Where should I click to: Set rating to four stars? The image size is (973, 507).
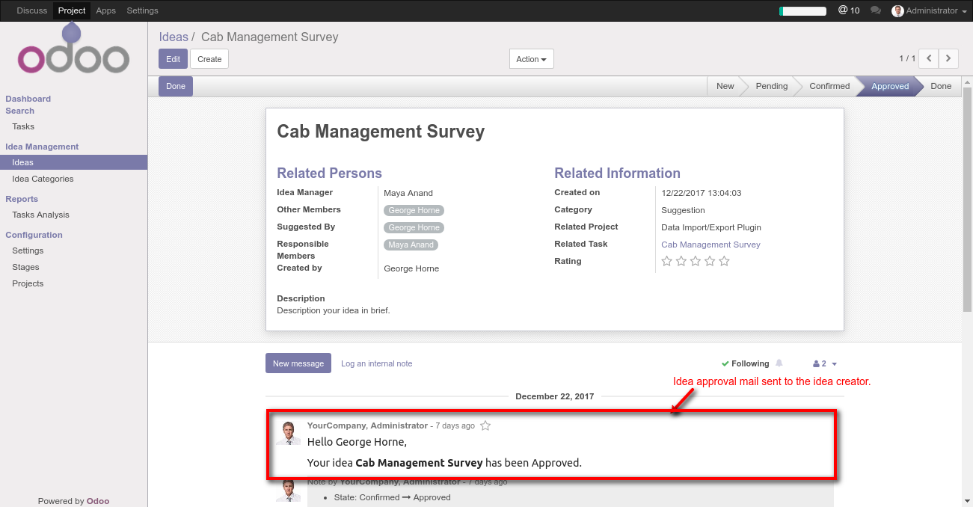(x=710, y=261)
